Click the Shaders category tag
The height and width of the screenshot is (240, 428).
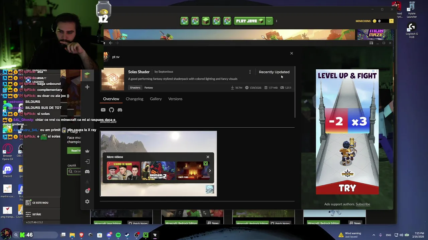point(135,88)
